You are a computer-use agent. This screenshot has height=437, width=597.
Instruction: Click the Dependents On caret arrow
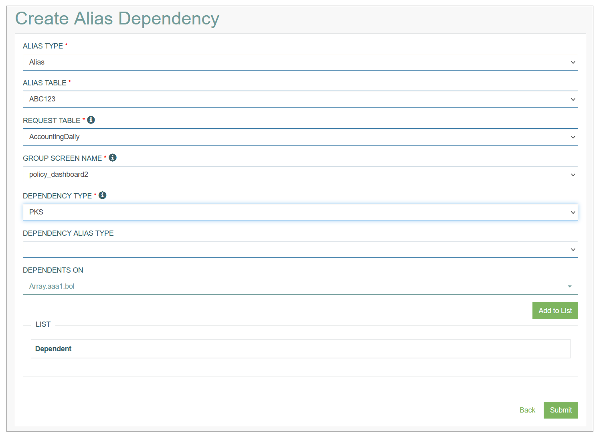click(x=570, y=286)
